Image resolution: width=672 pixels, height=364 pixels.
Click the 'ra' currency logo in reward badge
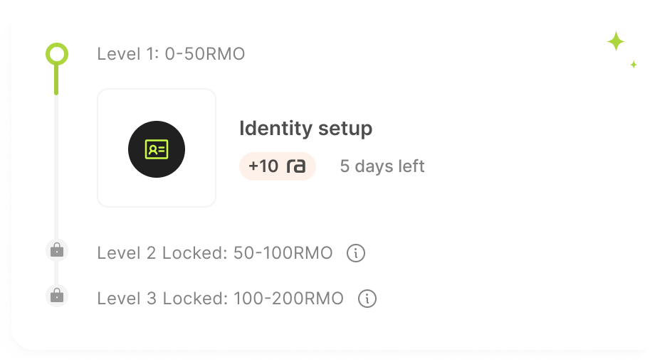[296, 166]
